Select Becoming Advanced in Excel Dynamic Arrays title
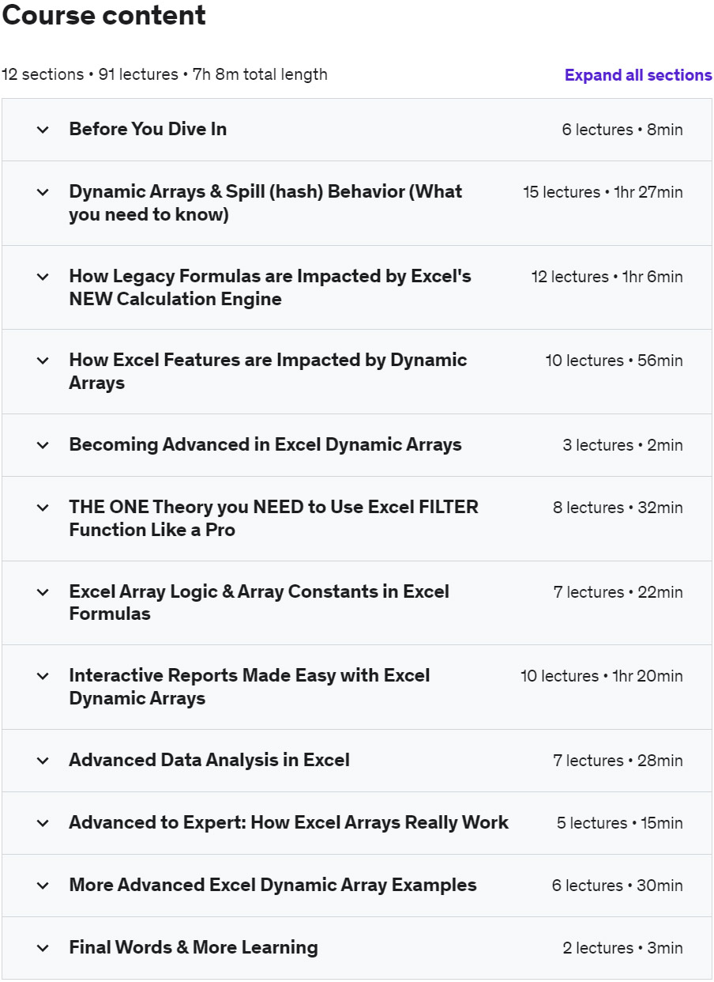The height and width of the screenshot is (982, 714). 265,444
